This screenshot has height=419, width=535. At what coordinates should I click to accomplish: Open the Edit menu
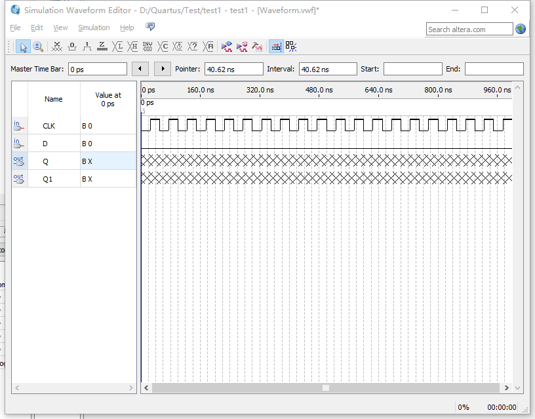tap(37, 28)
